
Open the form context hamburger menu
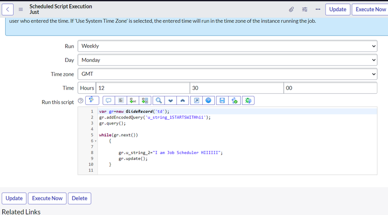point(21,10)
